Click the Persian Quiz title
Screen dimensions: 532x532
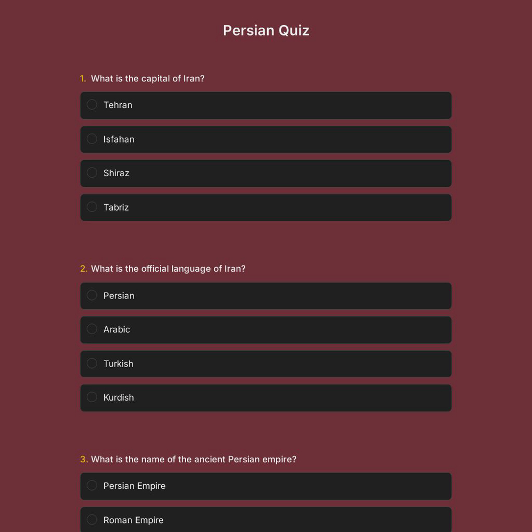coord(266,30)
